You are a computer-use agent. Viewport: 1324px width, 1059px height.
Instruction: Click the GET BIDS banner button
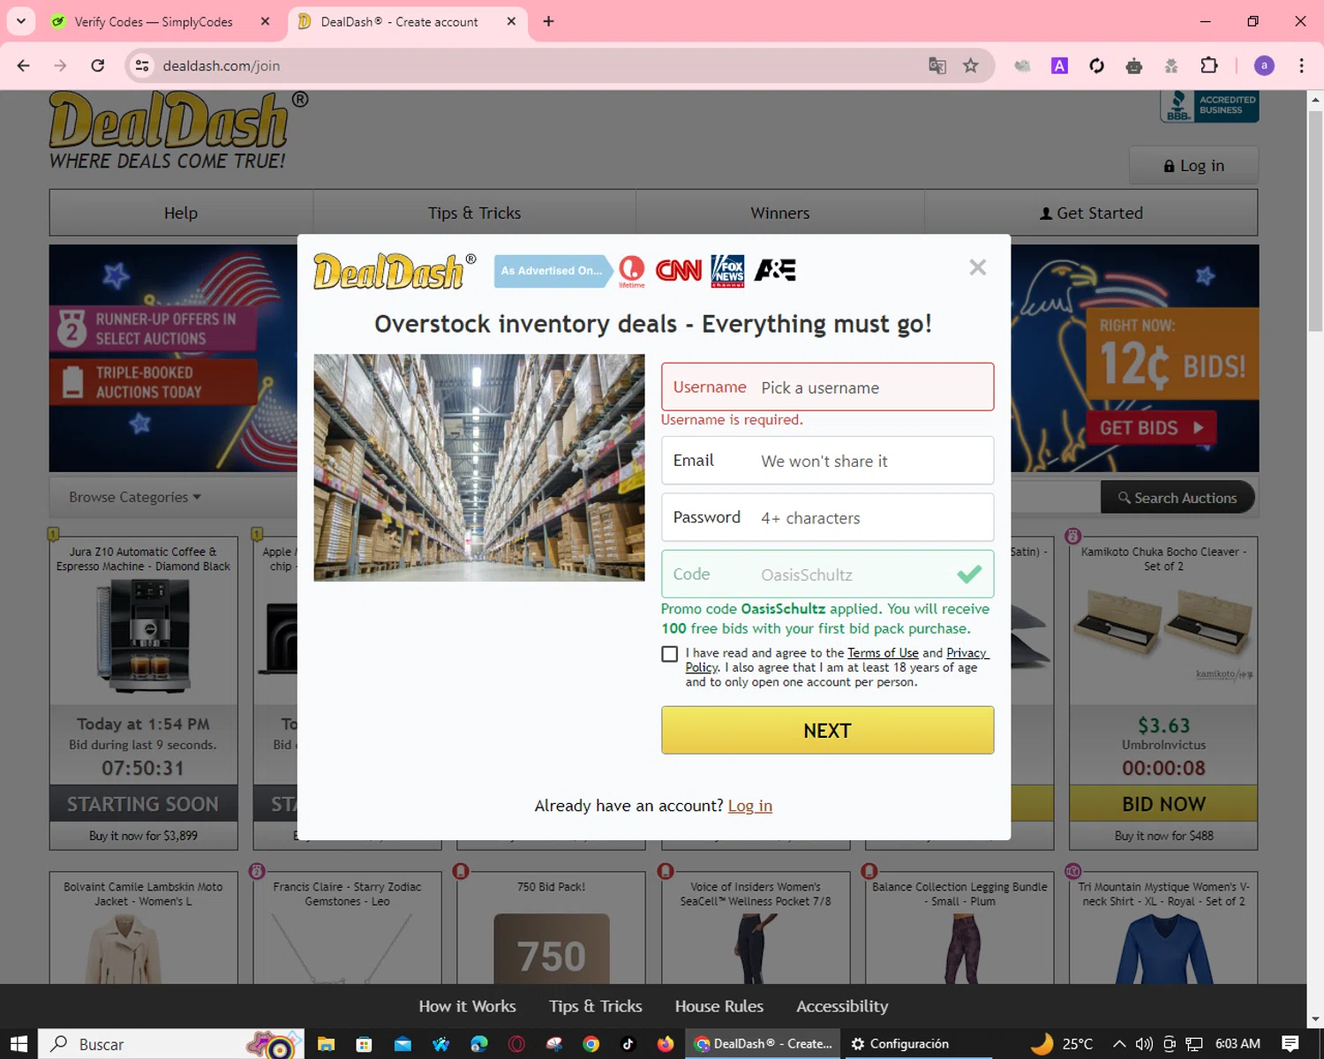[1151, 428]
